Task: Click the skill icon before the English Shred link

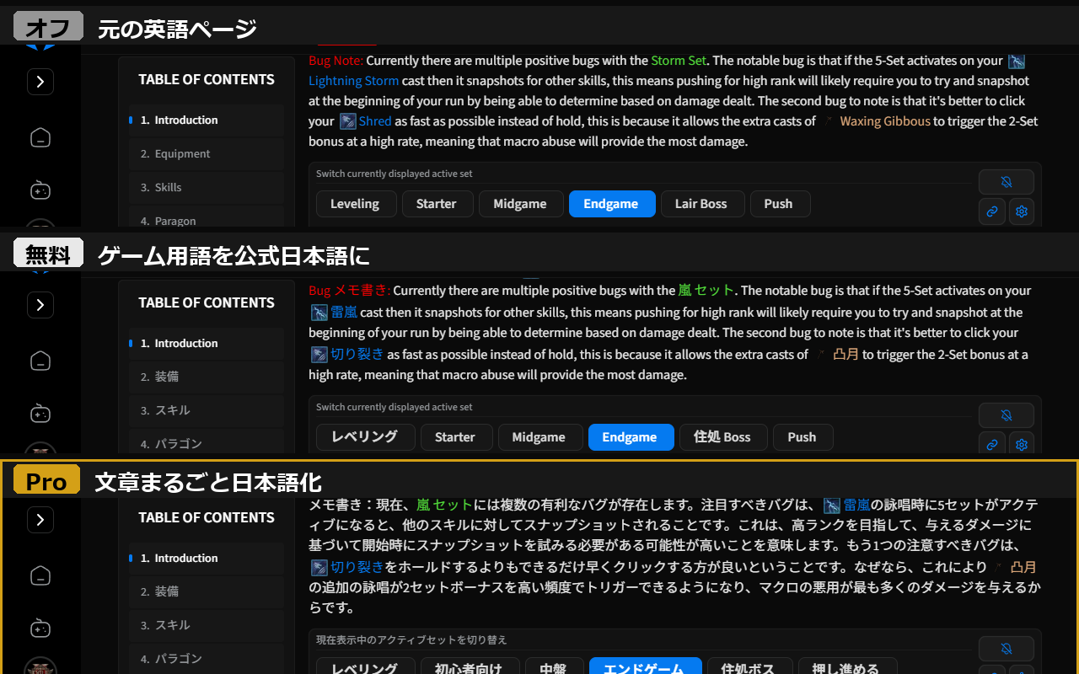Action: click(347, 121)
